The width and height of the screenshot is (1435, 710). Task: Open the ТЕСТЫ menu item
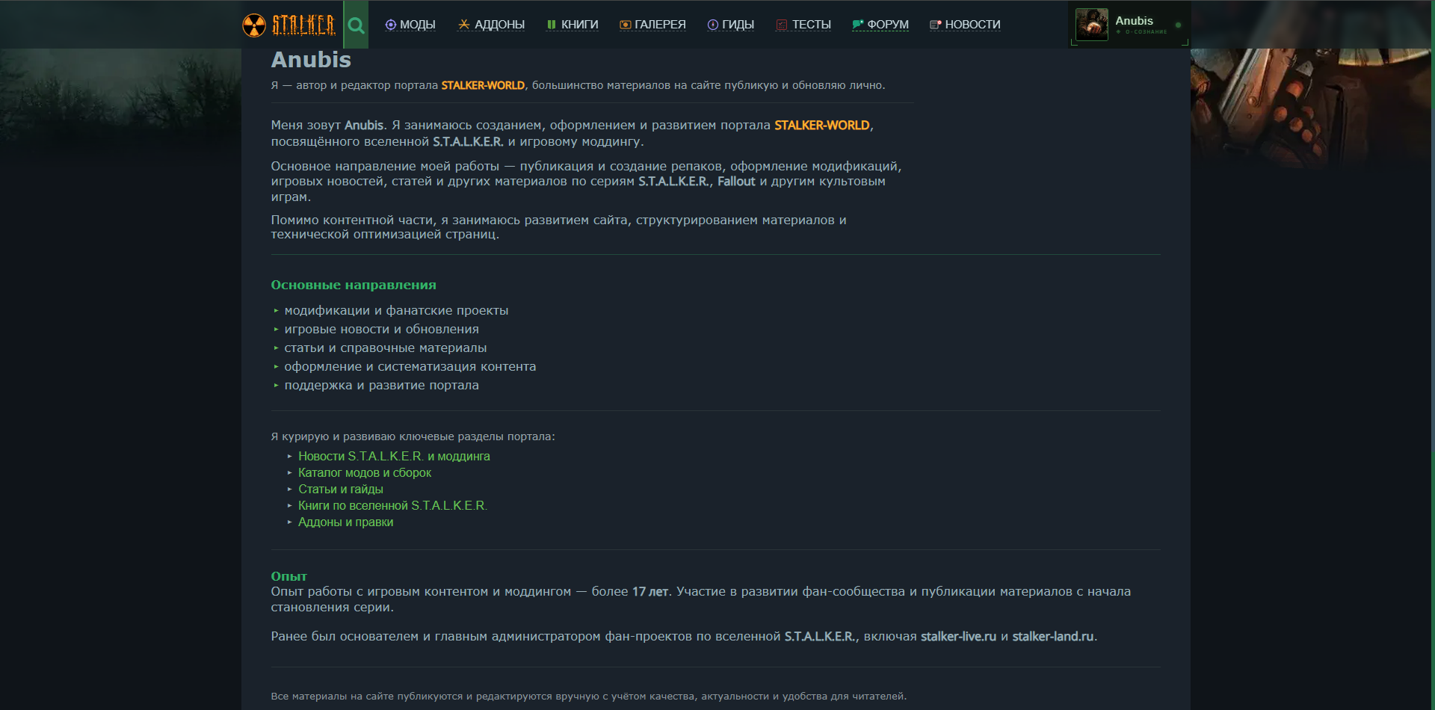click(803, 25)
